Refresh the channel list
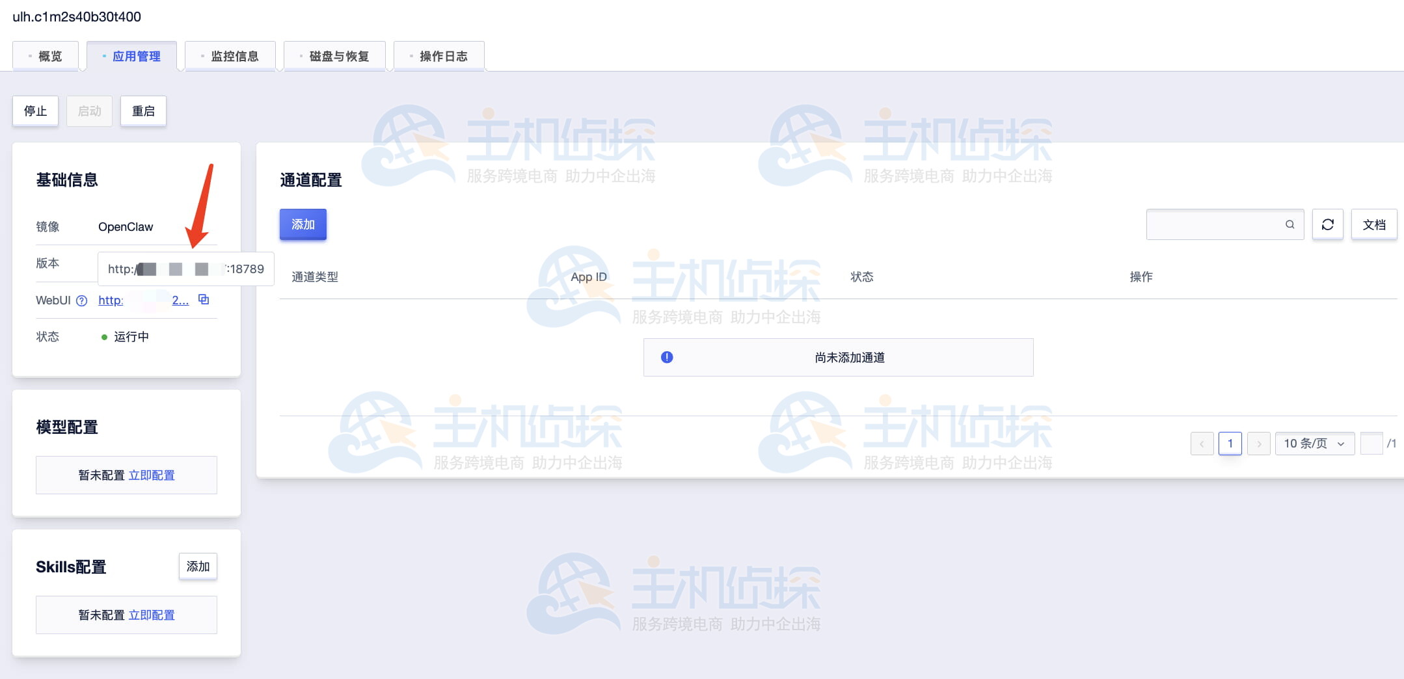This screenshot has width=1404, height=679. point(1328,224)
